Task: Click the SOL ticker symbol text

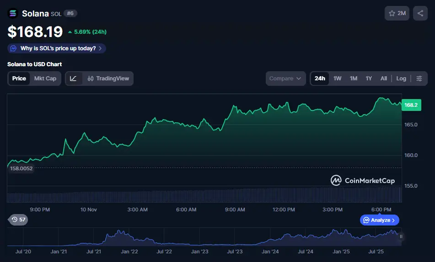Action: click(x=56, y=14)
